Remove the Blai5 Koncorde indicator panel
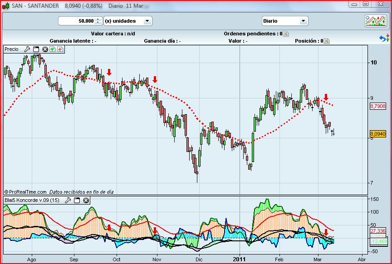This screenshot has height=264, width=392. (86, 200)
